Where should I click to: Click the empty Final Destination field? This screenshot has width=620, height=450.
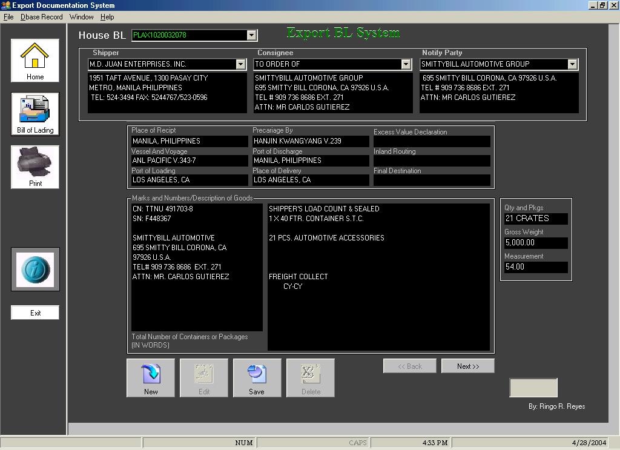coord(432,180)
